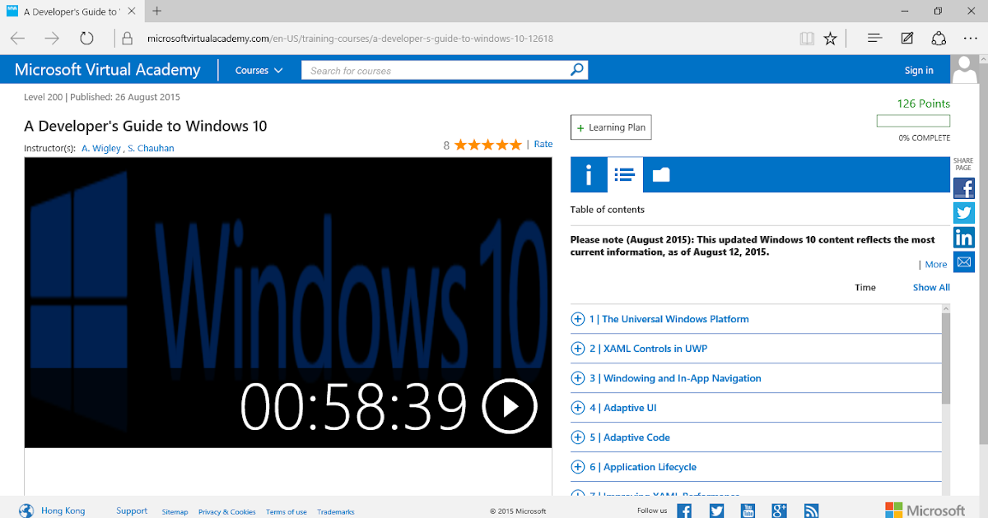Follow on YouTube footer icon
This screenshot has width=988, height=518.
pos(748,511)
